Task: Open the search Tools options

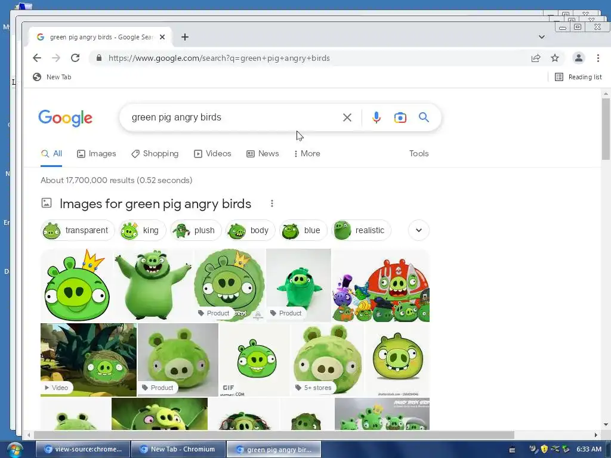Action: (x=419, y=153)
